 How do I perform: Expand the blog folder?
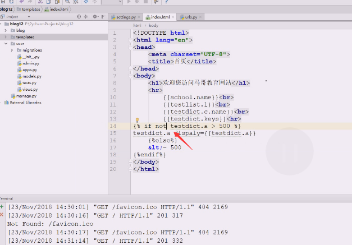[x=6, y=30]
